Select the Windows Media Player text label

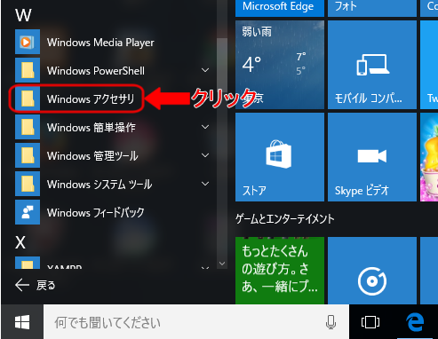click(x=100, y=43)
